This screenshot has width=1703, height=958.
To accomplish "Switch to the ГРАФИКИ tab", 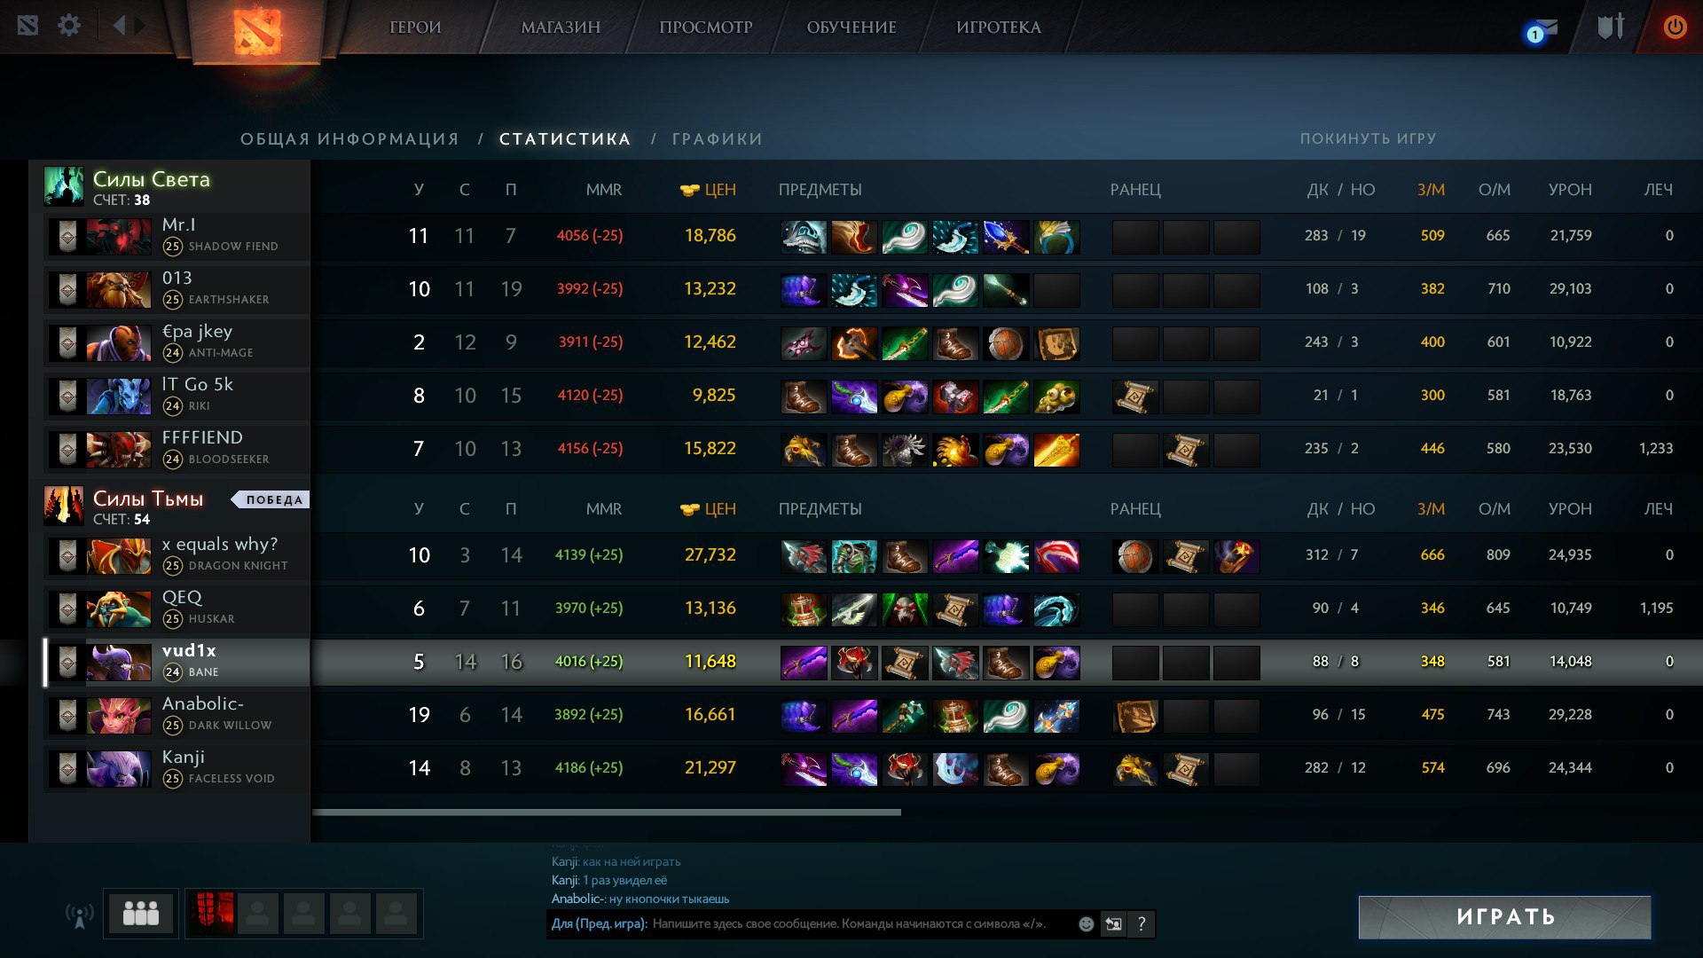I will coord(717,139).
